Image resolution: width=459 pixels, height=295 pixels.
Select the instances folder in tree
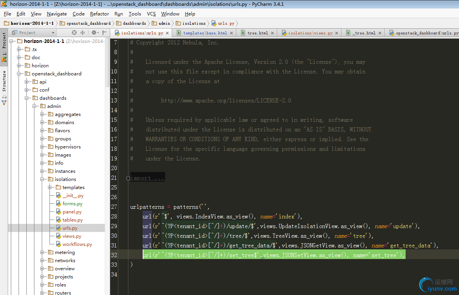[x=65, y=171]
